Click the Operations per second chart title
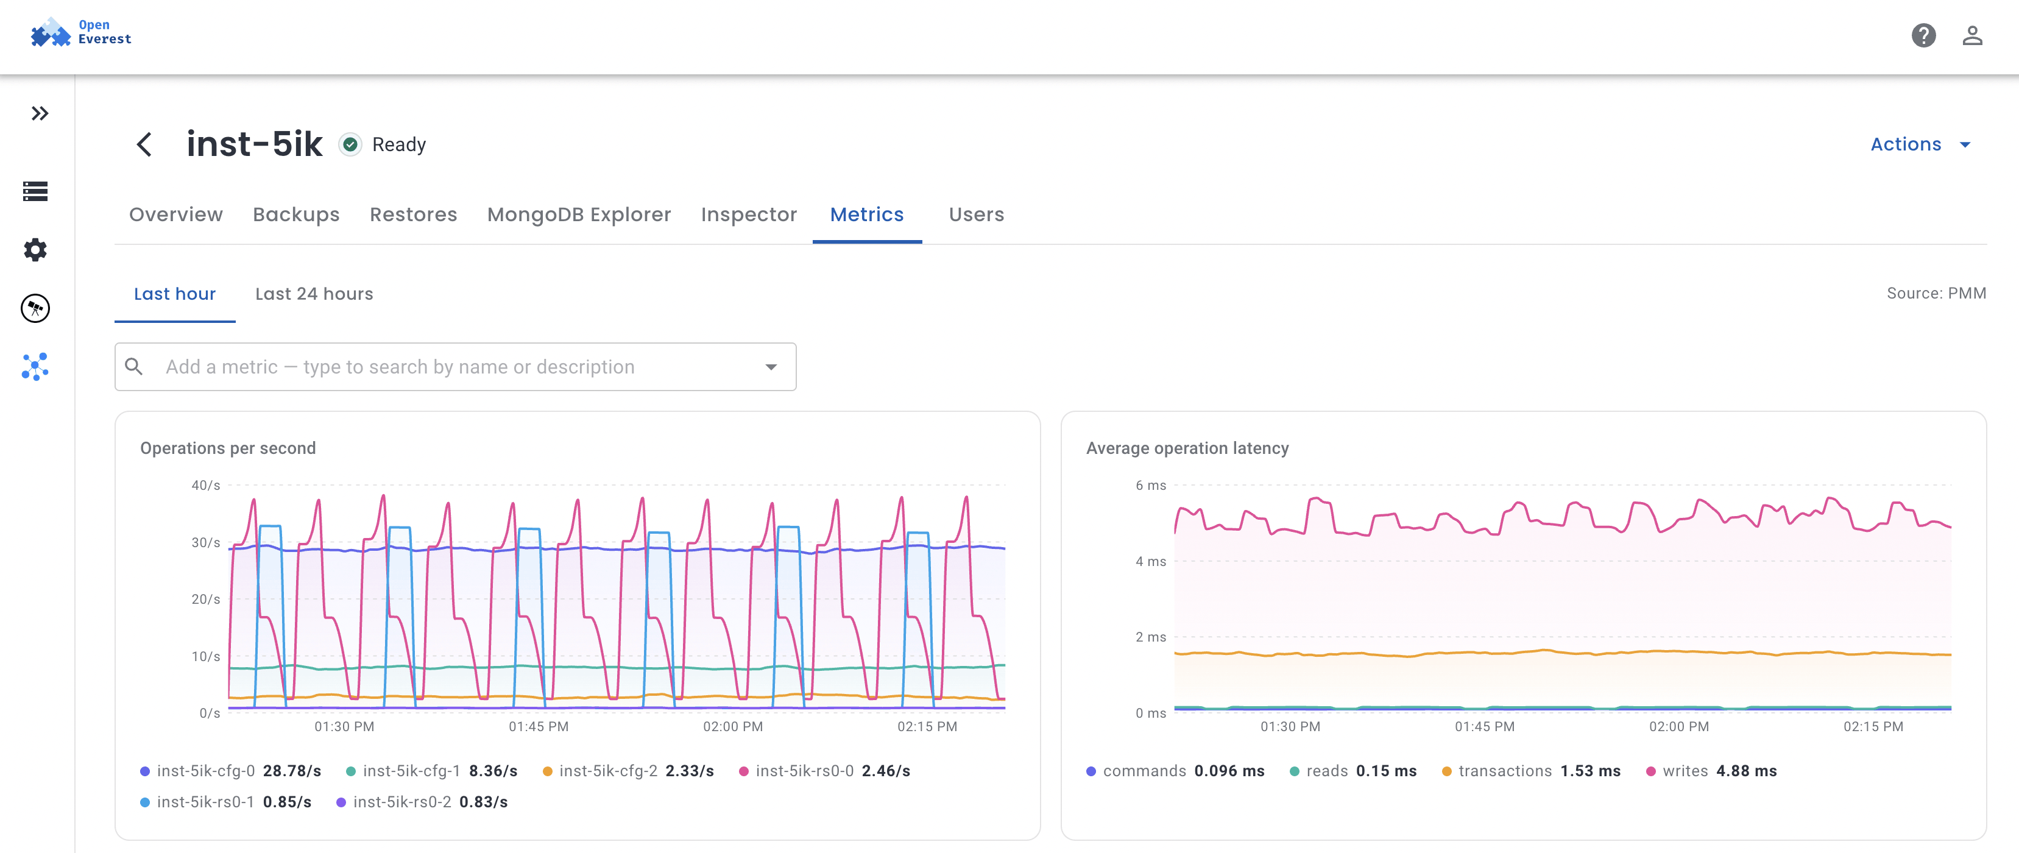The image size is (2019, 853). pyautogui.click(x=228, y=448)
